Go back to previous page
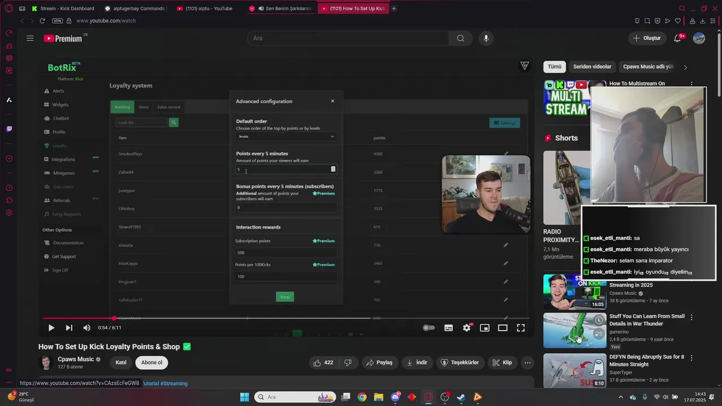 [23, 21]
